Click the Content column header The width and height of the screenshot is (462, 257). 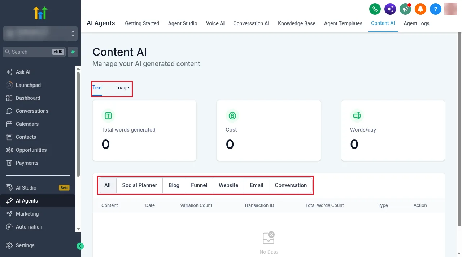tap(110, 205)
